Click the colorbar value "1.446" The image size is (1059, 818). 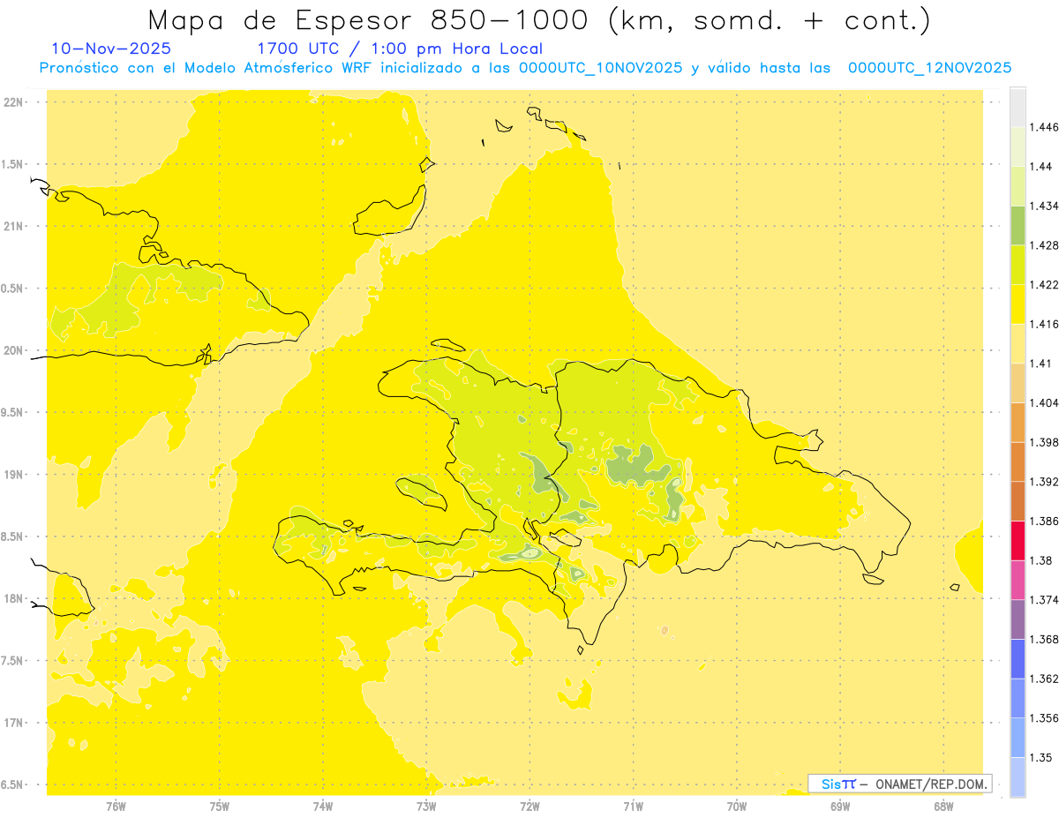point(1043,127)
